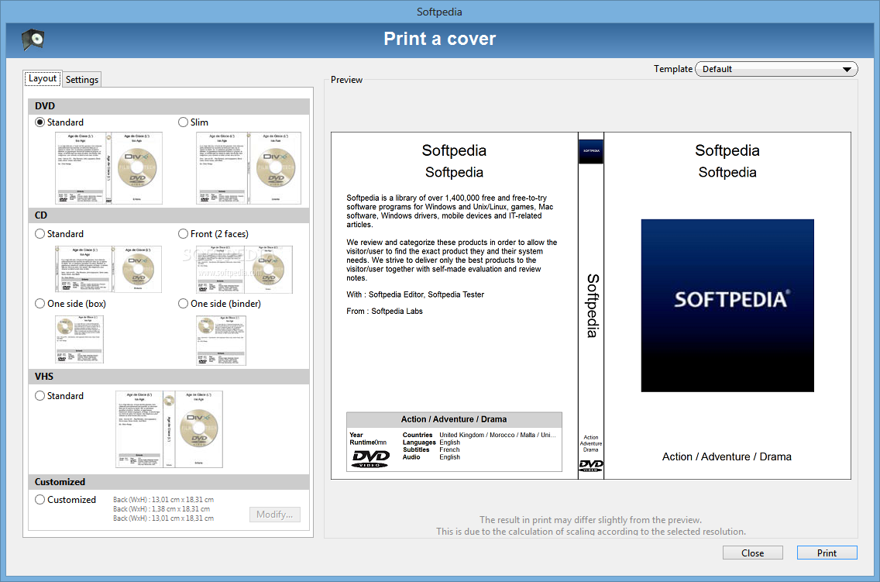This screenshot has height=582, width=880.
Task: Open the Settings tab
Action: tap(82, 80)
